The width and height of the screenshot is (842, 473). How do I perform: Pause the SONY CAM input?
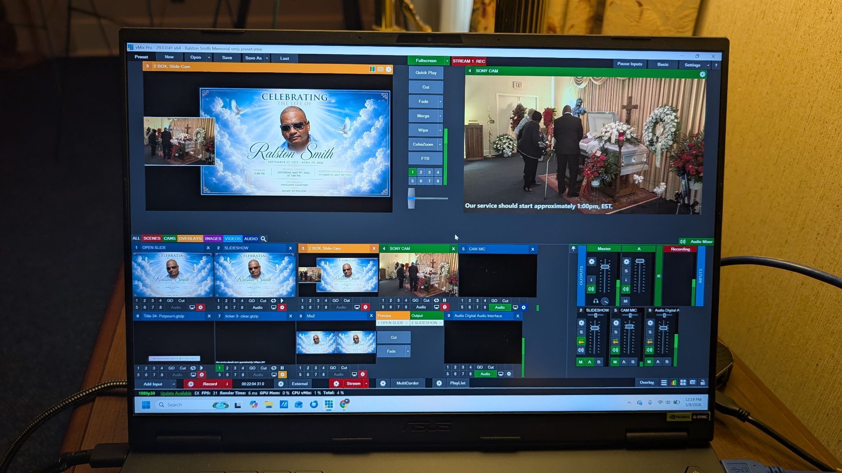[445, 300]
